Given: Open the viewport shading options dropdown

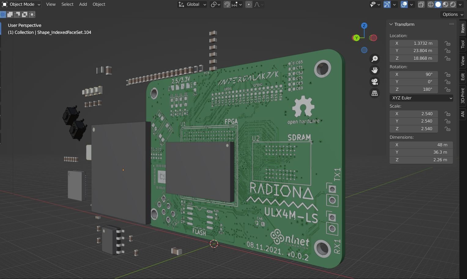Looking at the screenshot, I should click(x=460, y=4).
